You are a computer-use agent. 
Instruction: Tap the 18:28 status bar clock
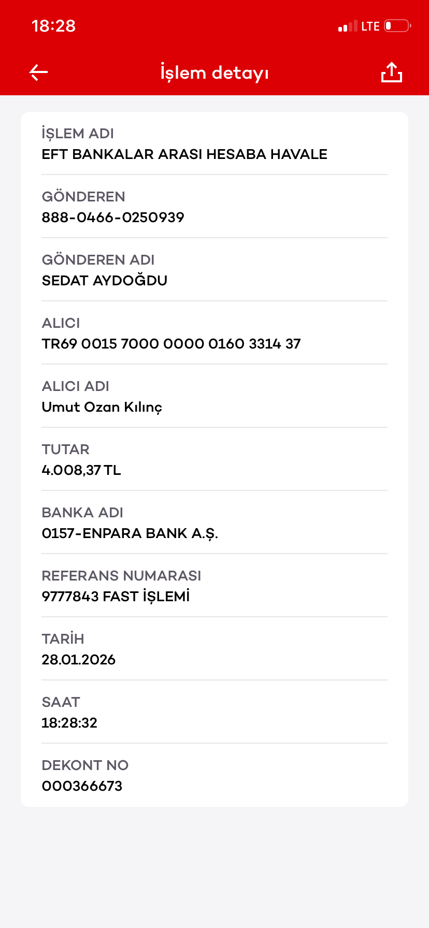coord(53,26)
